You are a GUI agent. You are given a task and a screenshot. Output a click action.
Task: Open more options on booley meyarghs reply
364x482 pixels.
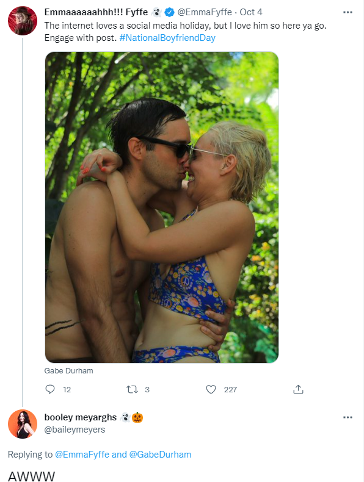coord(348,417)
